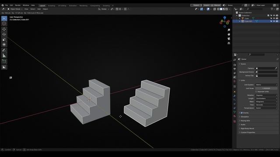Open the Tool properties tab icon
This screenshot has width=280, height=157.
click(234, 60)
